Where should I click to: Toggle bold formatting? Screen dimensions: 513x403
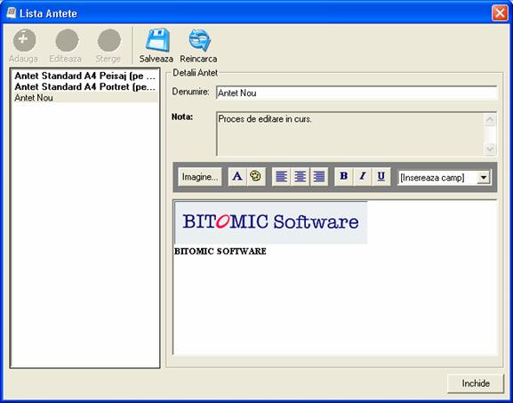coord(343,176)
